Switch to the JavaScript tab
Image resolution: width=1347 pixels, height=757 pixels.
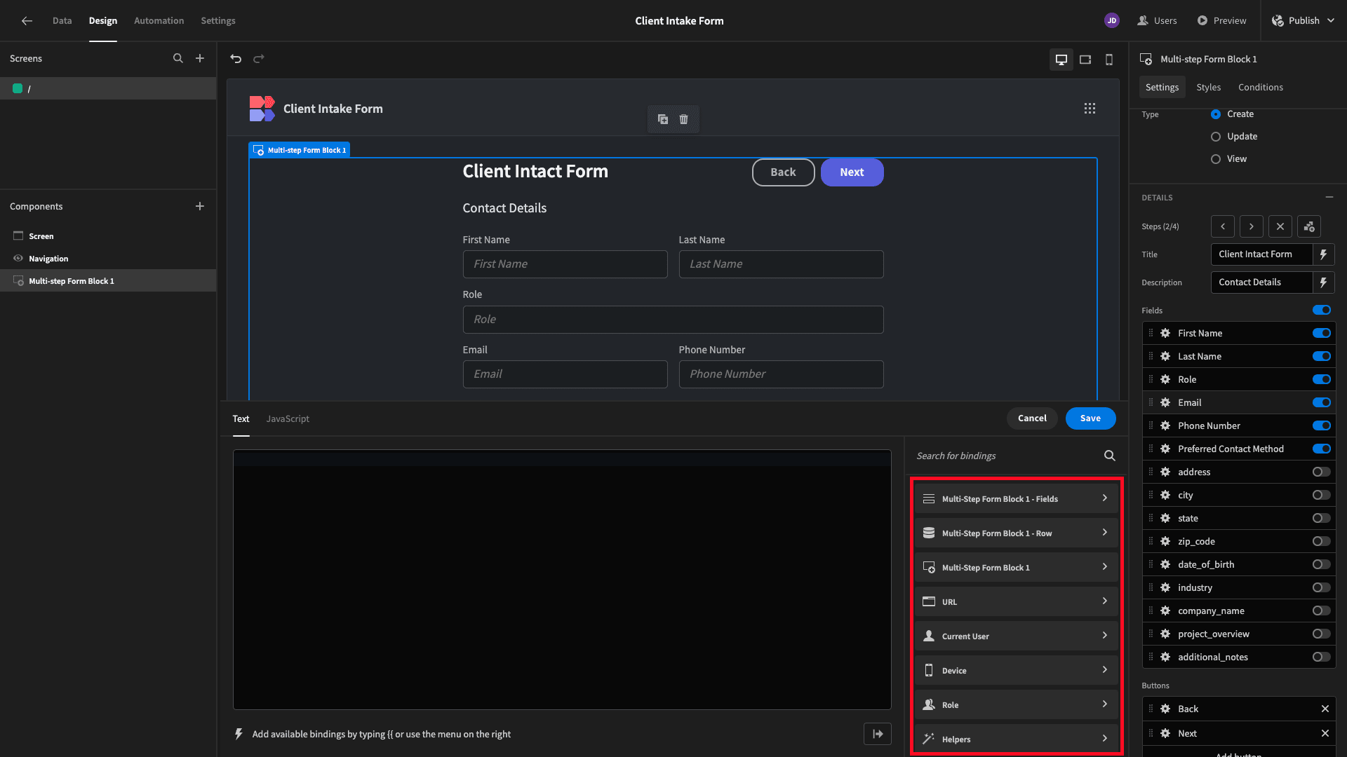(x=288, y=418)
